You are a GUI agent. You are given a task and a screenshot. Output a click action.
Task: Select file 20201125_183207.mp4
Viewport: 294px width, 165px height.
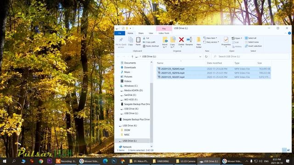click(x=214, y=77)
